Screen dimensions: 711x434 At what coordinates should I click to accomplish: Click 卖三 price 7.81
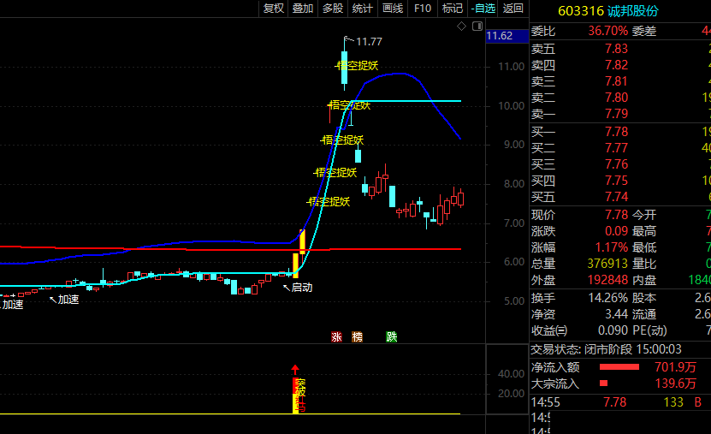point(616,81)
